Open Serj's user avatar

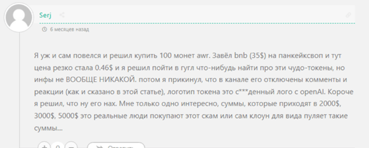point(19,18)
